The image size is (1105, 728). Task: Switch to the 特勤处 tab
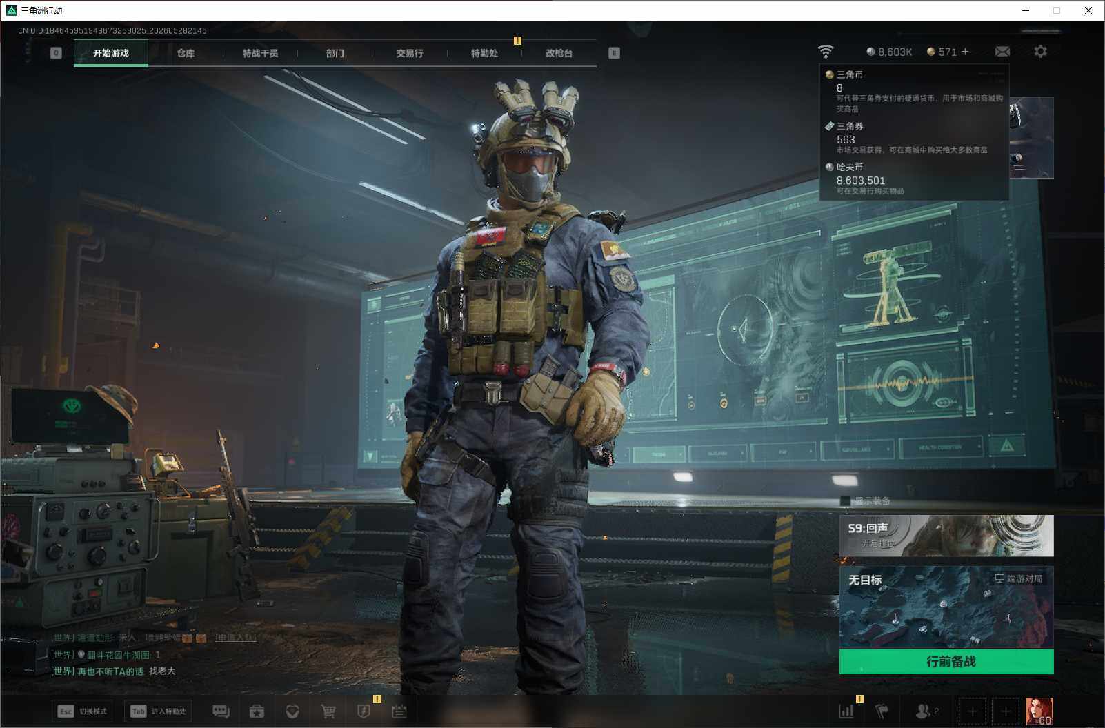[484, 53]
